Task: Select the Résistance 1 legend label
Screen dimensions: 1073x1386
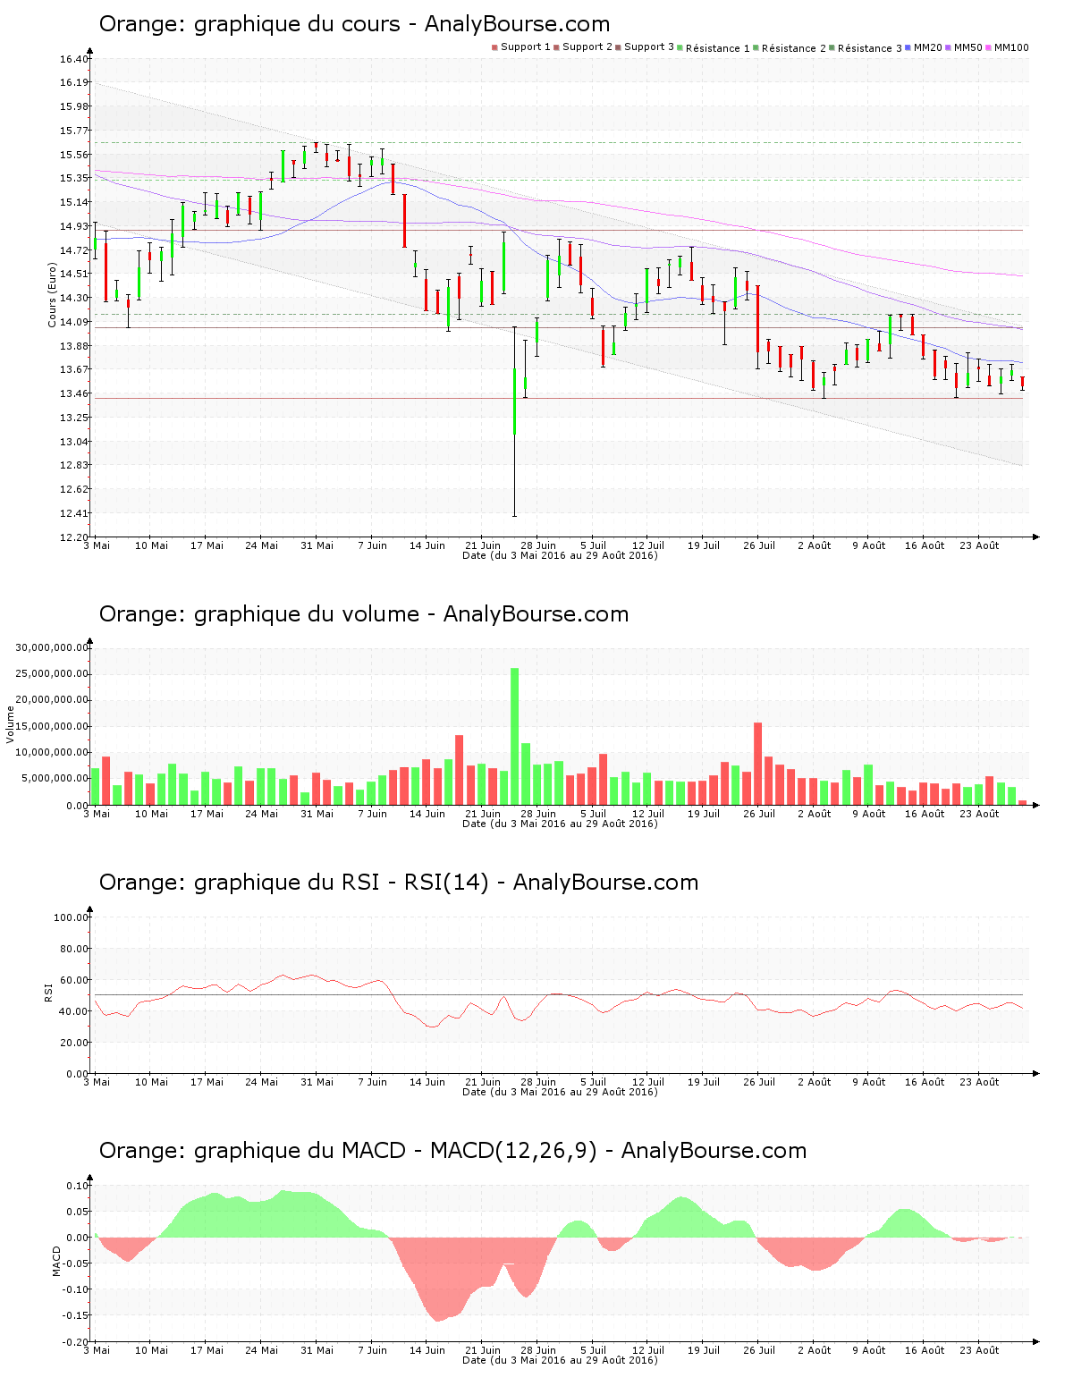Action: click(718, 48)
